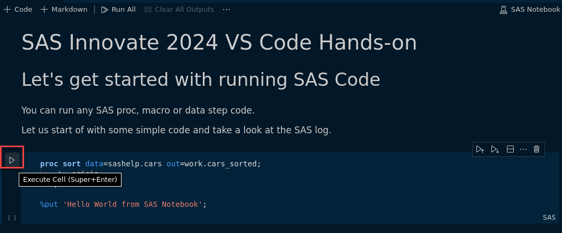562x233 pixels.
Task: Add a new Markdown cell
Action: (64, 10)
